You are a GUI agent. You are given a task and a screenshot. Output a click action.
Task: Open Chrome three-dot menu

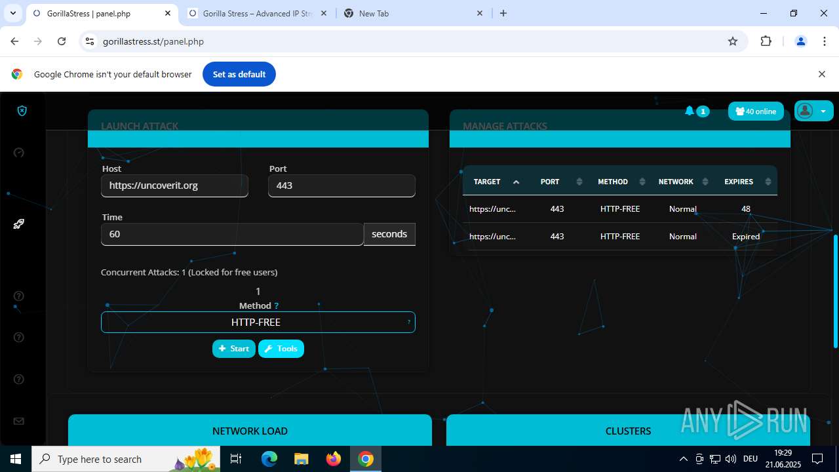click(x=825, y=41)
